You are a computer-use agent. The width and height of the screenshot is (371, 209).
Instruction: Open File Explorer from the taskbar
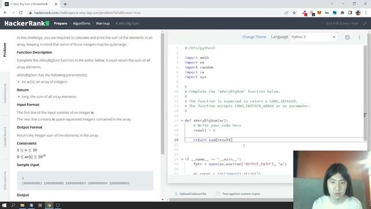coord(23,205)
